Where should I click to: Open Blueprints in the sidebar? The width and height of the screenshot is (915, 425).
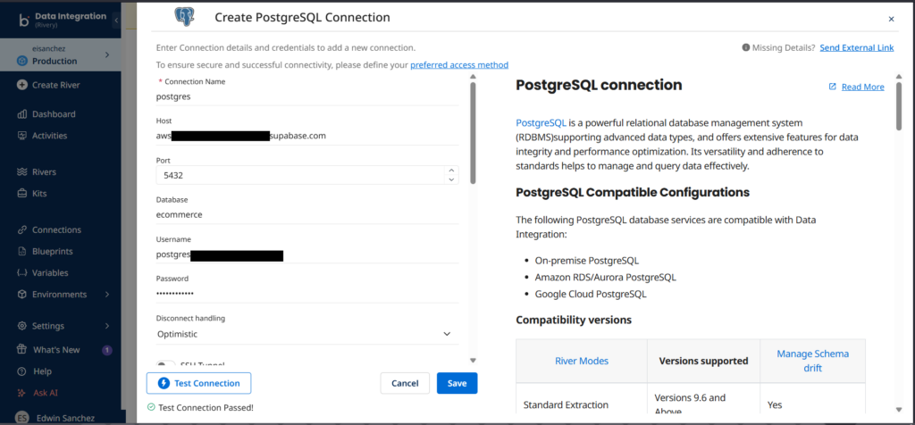[x=53, y=251]
